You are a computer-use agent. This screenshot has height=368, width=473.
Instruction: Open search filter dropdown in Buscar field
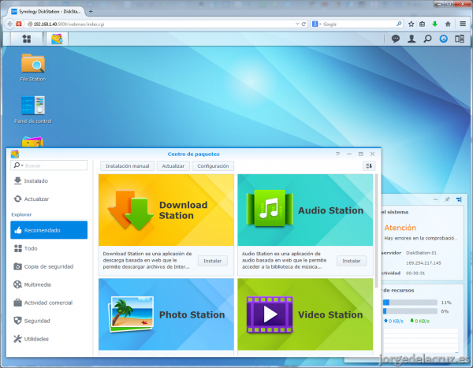pos(18,165)
